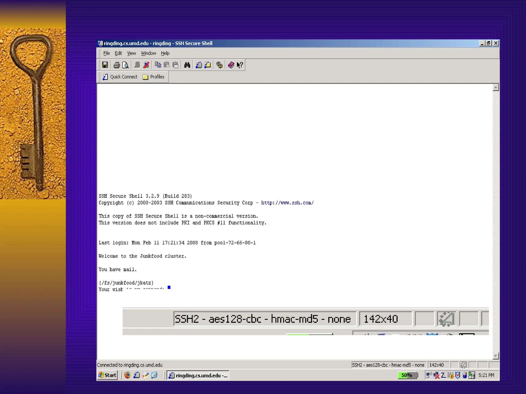Follow the http://www.ssh.com/ link
The width and height of the screenshot is (526, 394).
pos(287,203)
